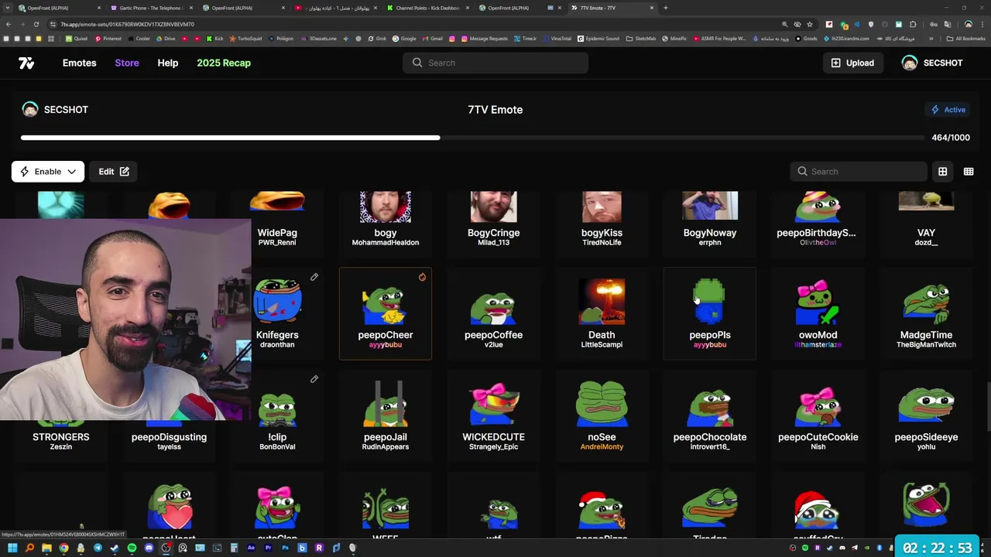Viewport: 991px width, 557px height.
Task: Click the flame icon on peepoCheer card
Action: 422,277
